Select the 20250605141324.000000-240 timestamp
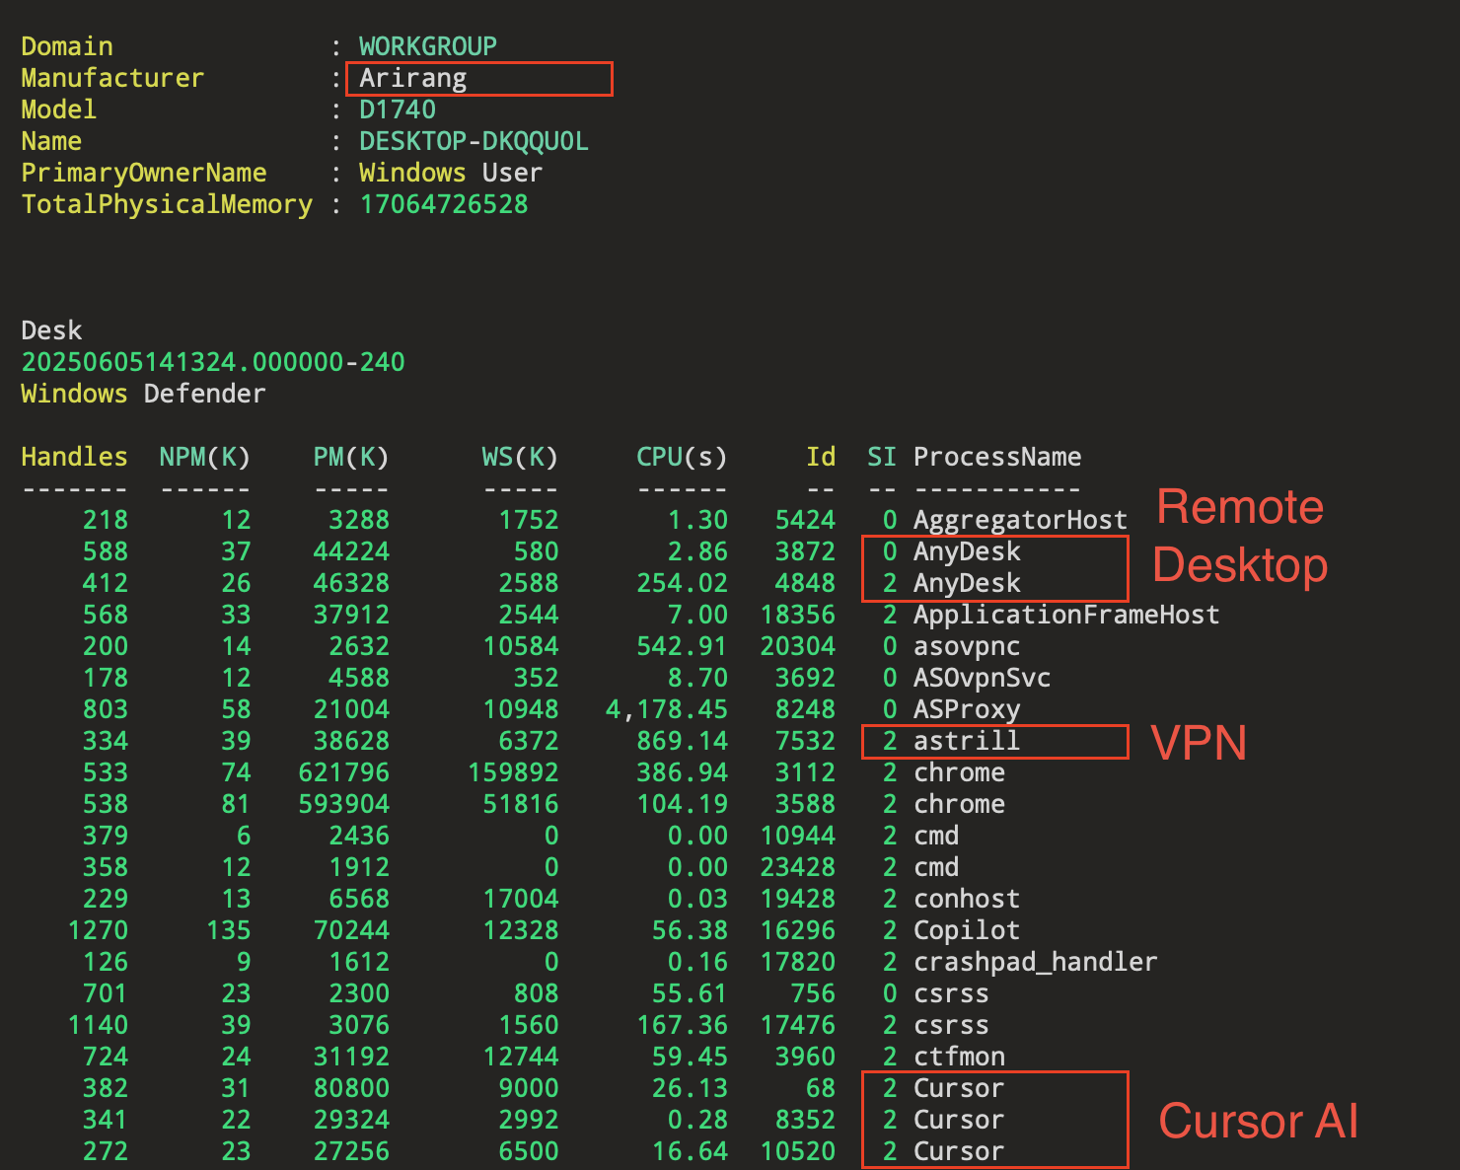Viewport: 1460px width, 1170px height. pyautogui.click(x=213, y=362)
